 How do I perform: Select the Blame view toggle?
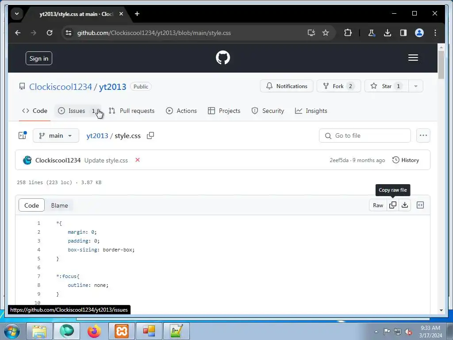[x=60, y=205]
